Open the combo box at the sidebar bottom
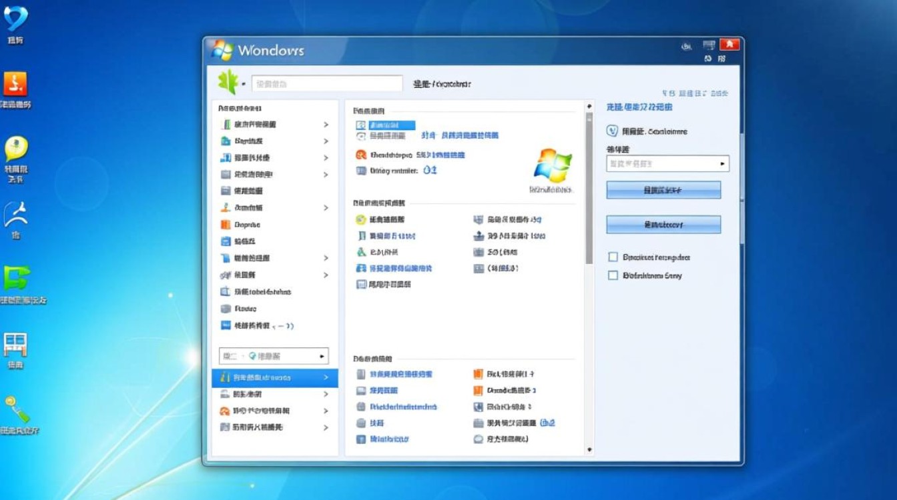Image resolution: width=897 pixels, height=500 pixels. 274,355
